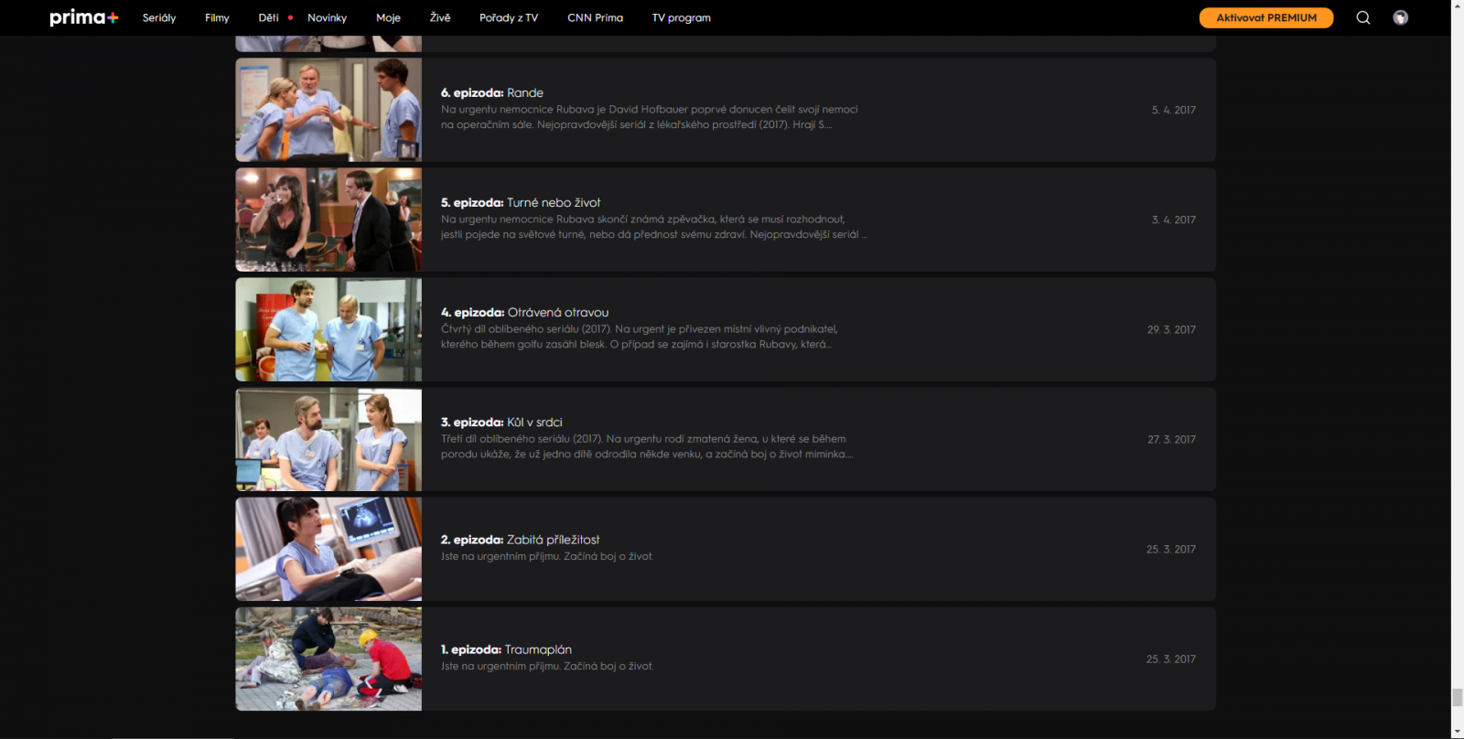
Task: Click the page vertical scrollbar thumb
Action: (x=1457, y=697)
